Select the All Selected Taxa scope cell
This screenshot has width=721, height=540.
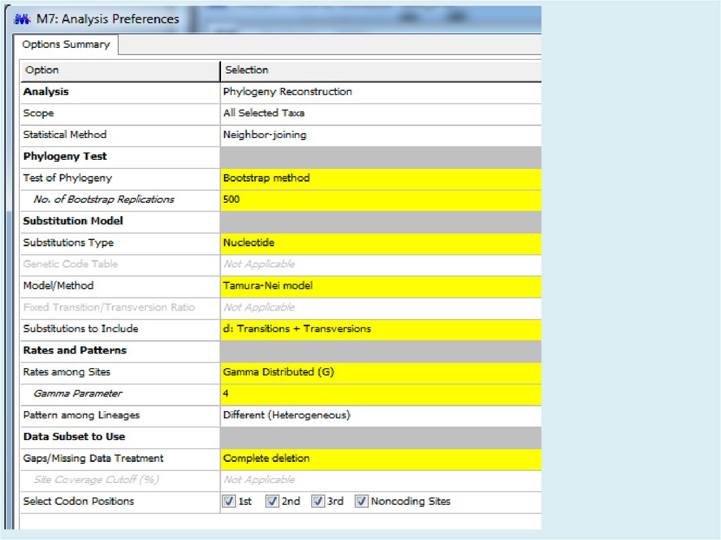(x=380, y=113)
